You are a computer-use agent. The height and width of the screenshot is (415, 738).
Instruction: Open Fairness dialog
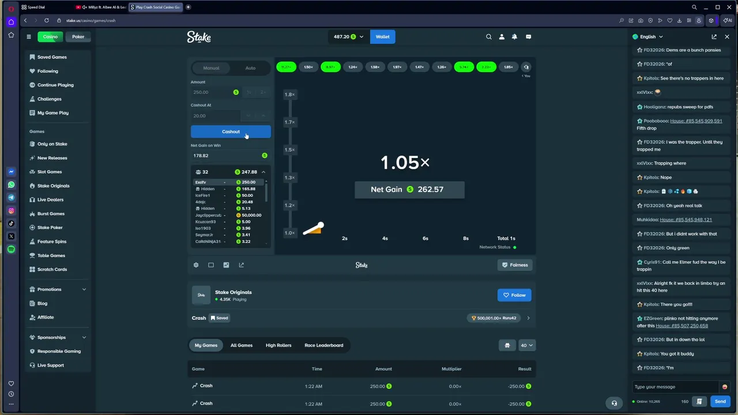514,265
